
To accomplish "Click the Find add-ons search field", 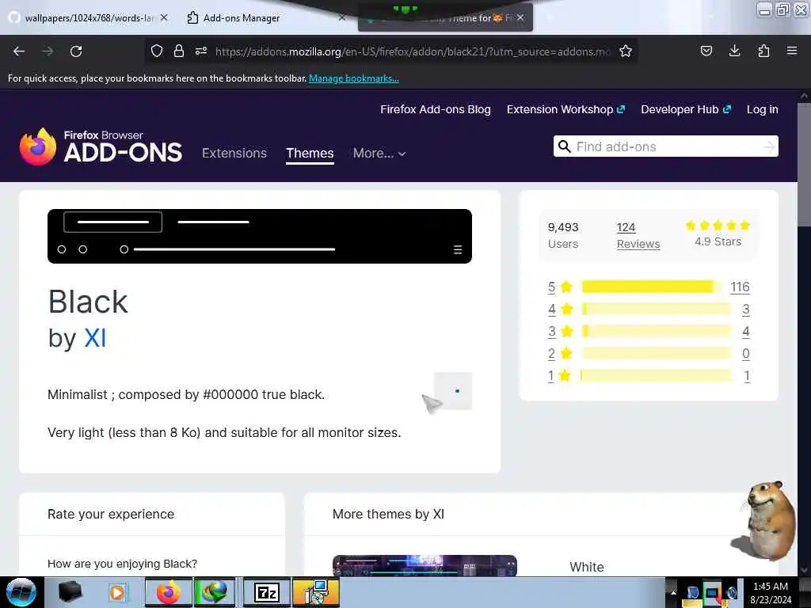I will point(667,146).
